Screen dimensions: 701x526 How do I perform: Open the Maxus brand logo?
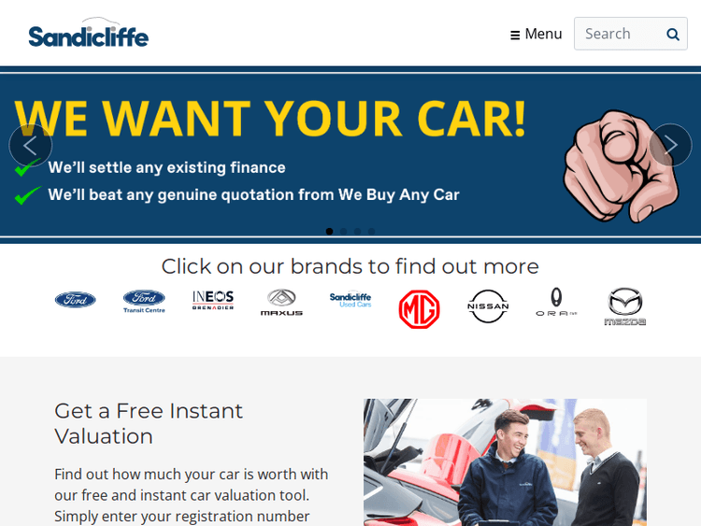coord(281,303)
